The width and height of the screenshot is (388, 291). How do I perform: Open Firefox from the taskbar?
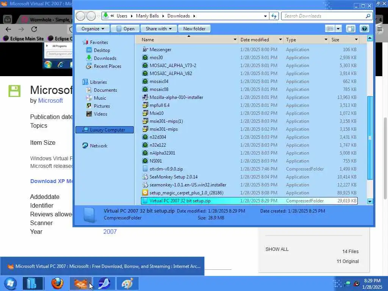click(x=57, y=283)
